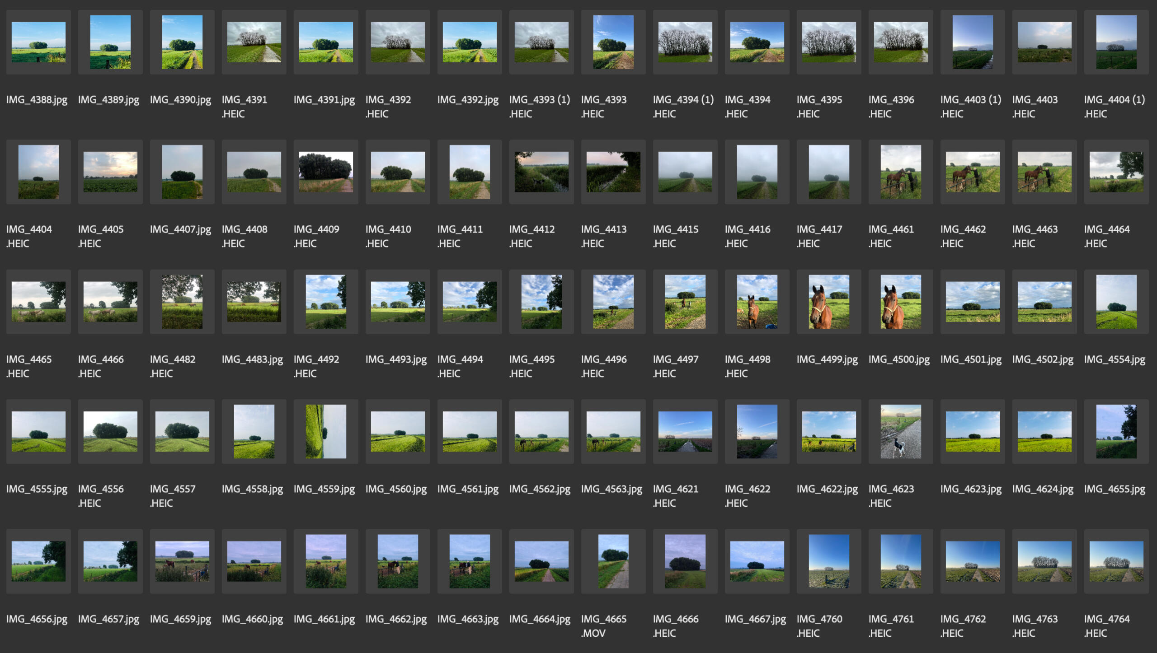The height and width of the screenshot is (653, 1157).
Task: Select the IMG_4403 (1).HEIC label
Action: 970,106
